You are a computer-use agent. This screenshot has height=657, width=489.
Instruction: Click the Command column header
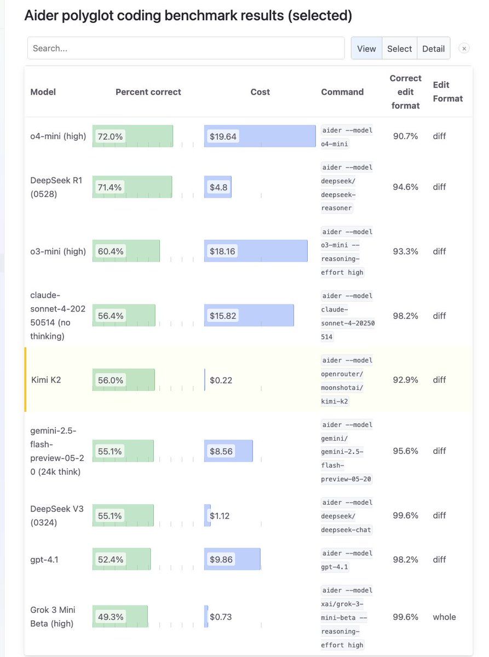coord(342,92)
